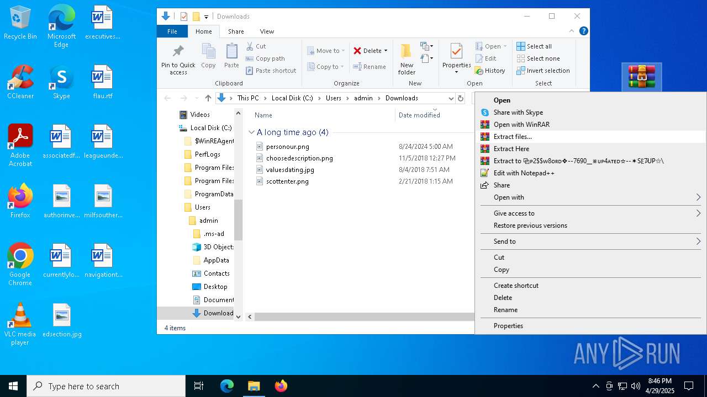Screen dimensions: 707x397
Task: Click taskbar search box
Action: click(106, 386)
